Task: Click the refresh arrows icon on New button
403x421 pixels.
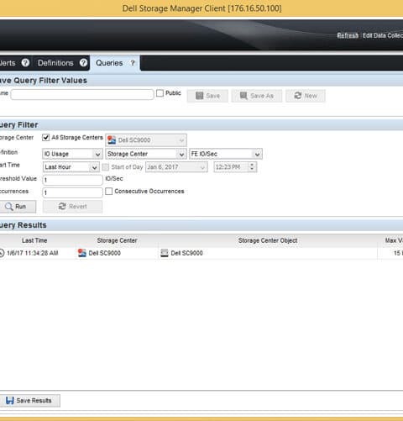Action: click(x=298, y=96)
